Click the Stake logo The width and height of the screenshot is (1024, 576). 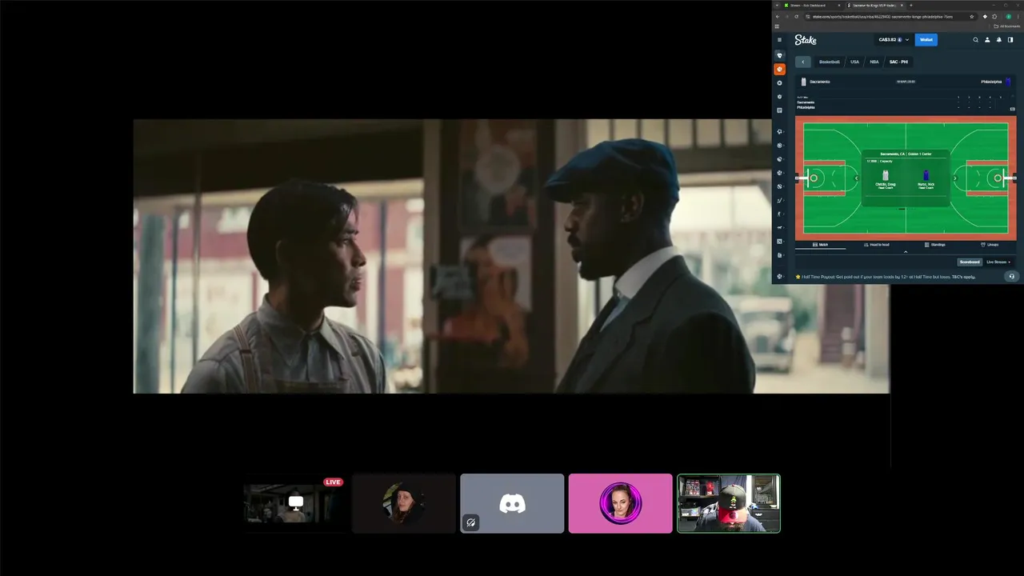click(806, 39)
